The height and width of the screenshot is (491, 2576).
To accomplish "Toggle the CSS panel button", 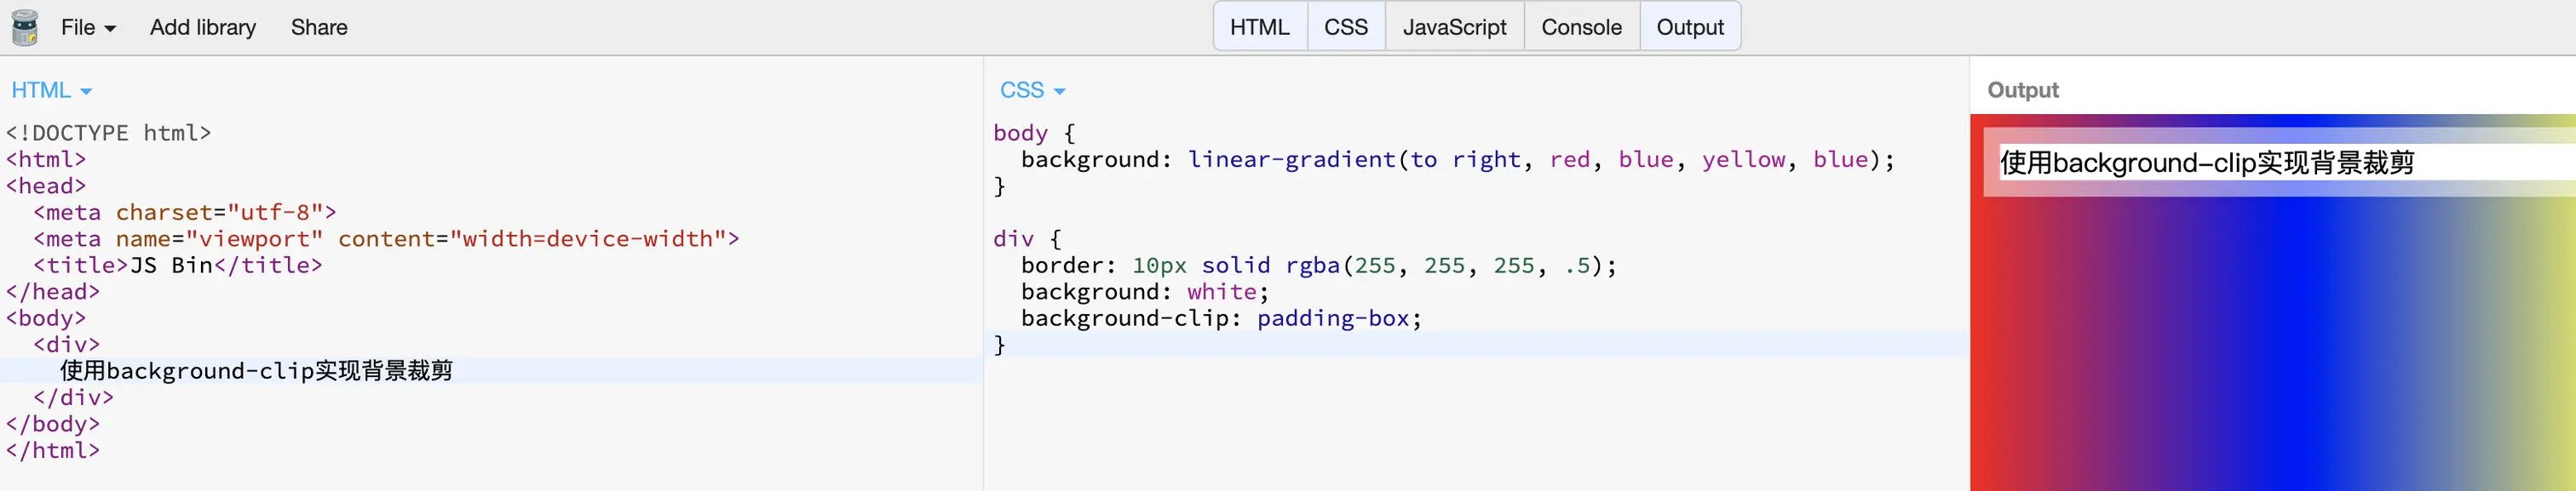I will (x=1345, y=27).
